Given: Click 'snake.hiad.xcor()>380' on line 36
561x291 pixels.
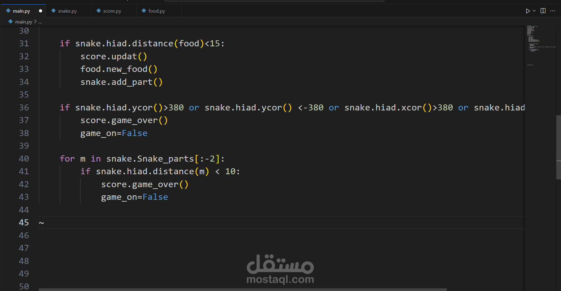Looking at the screenshot, I should [x=399, y=107].
